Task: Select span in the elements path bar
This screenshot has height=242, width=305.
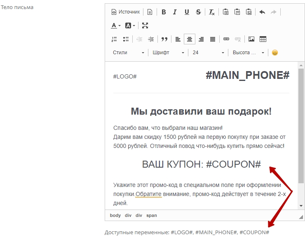Action: point(151,215)
